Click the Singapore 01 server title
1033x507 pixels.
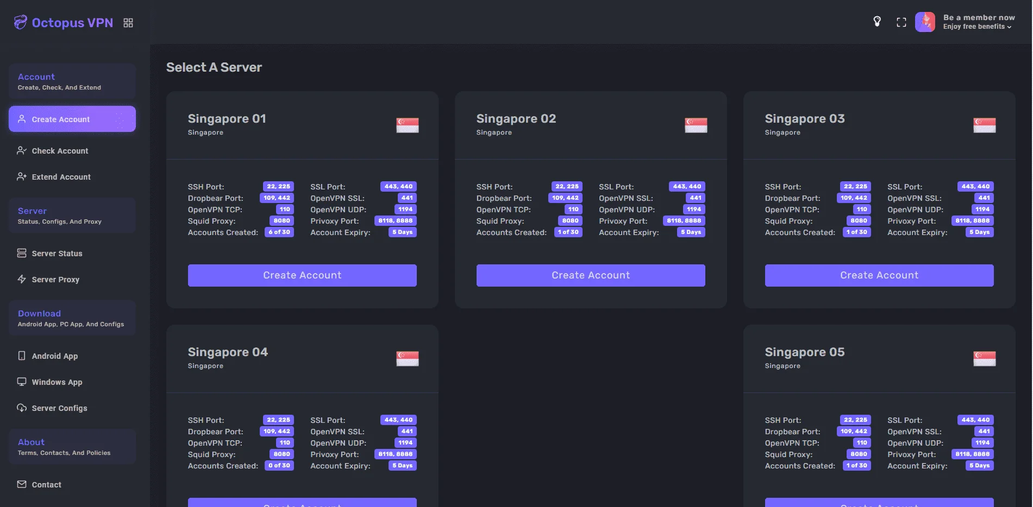tap(227, 119)
